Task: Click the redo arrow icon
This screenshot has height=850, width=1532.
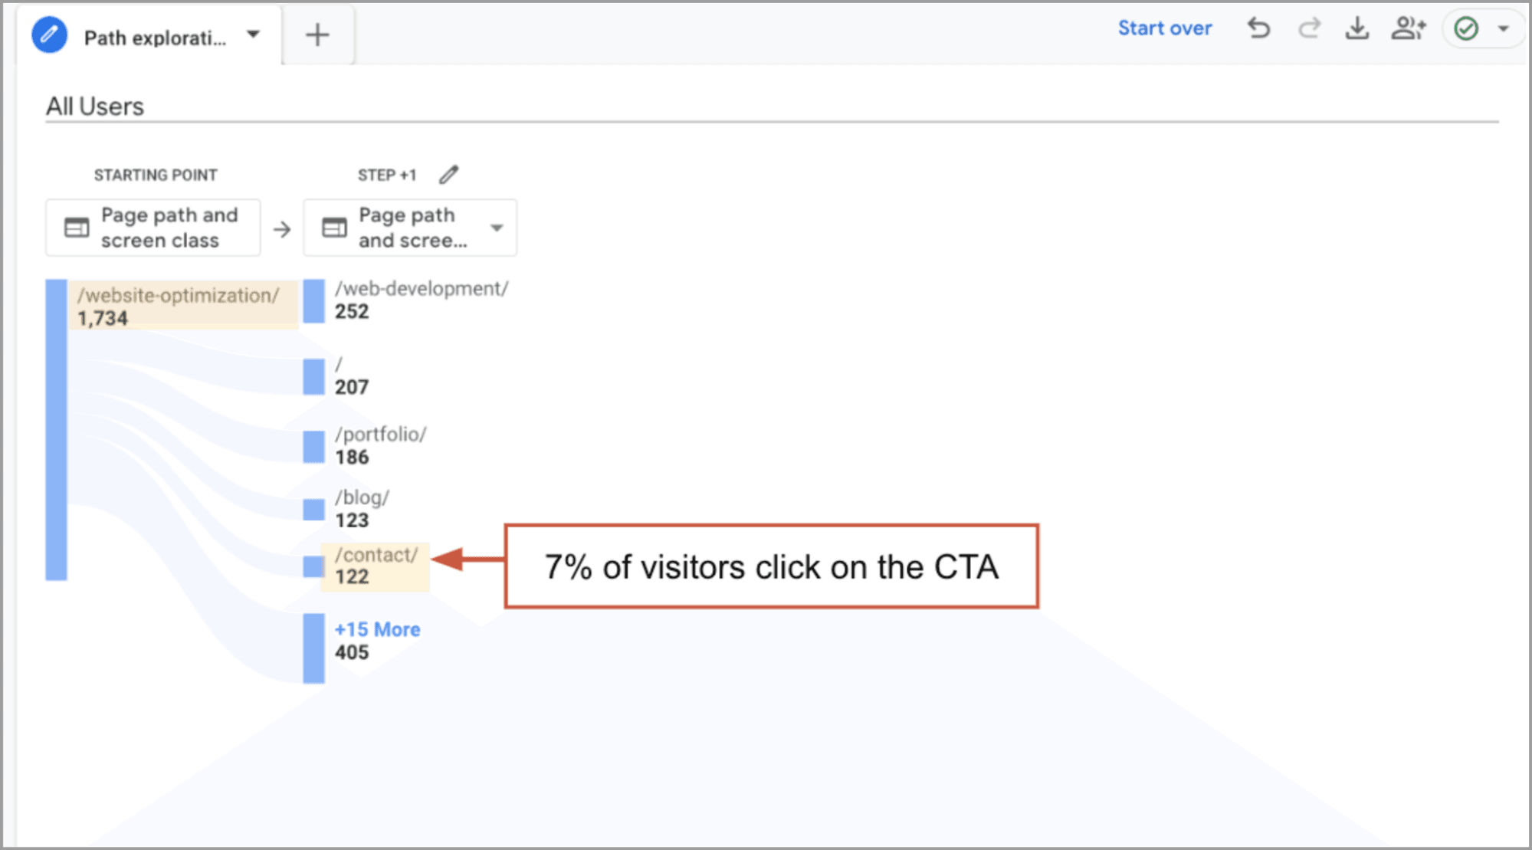Action: tap(1309, 29)
